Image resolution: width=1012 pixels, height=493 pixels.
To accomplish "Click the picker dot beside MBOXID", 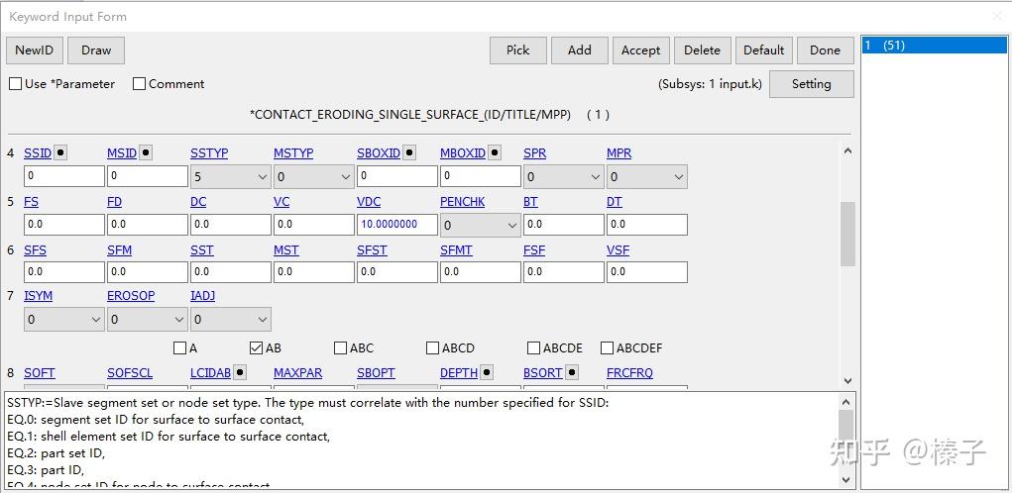I will [x=495, y=152].
